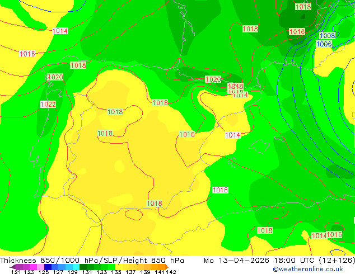
Task: Click the blue 1008 isobar label
Action: [x=327, y=35]
